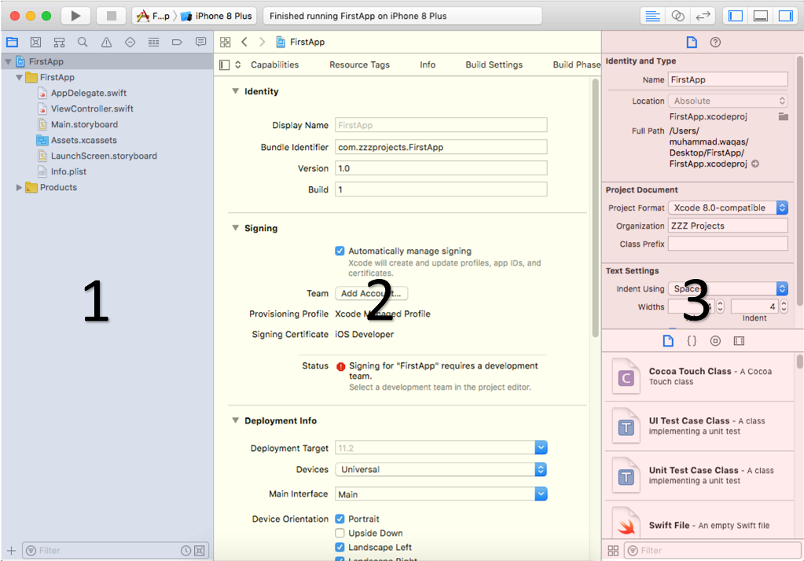
Task: Open the Find navigator
Action: [83, 42]
